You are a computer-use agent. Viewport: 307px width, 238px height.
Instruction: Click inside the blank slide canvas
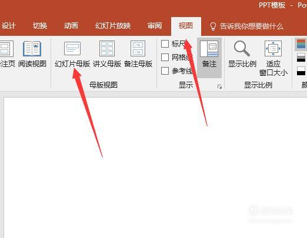click(155, 167)
